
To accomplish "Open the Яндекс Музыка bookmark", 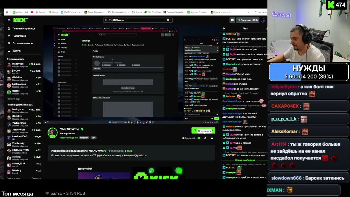I will (95, 12).
